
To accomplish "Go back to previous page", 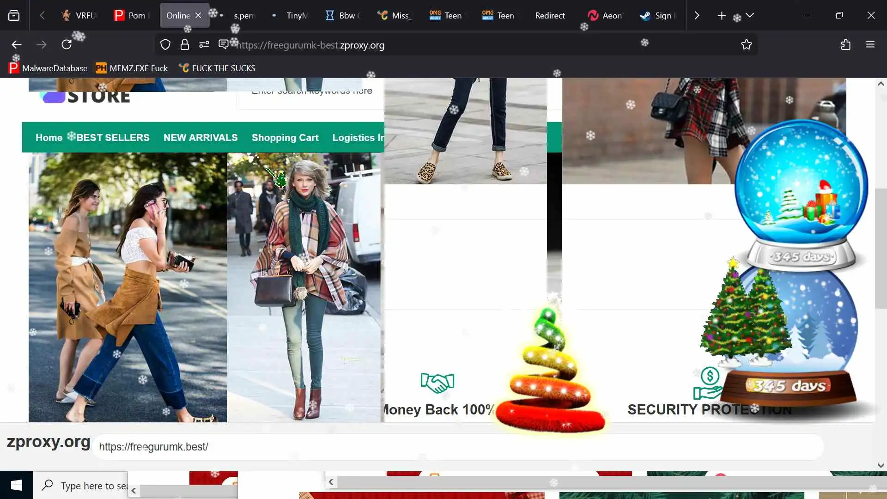I will tap(17, 45).
